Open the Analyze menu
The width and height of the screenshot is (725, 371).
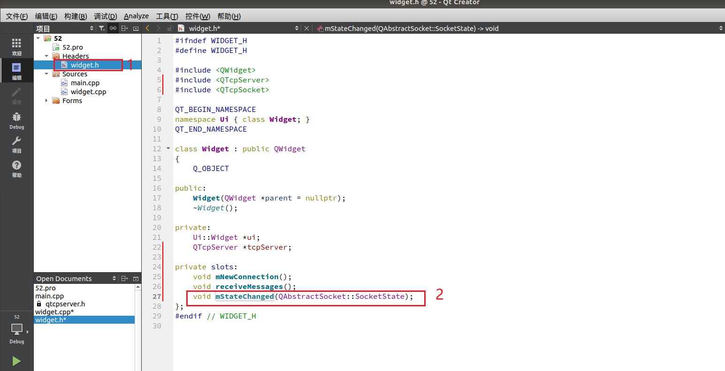tap(136, 16)
